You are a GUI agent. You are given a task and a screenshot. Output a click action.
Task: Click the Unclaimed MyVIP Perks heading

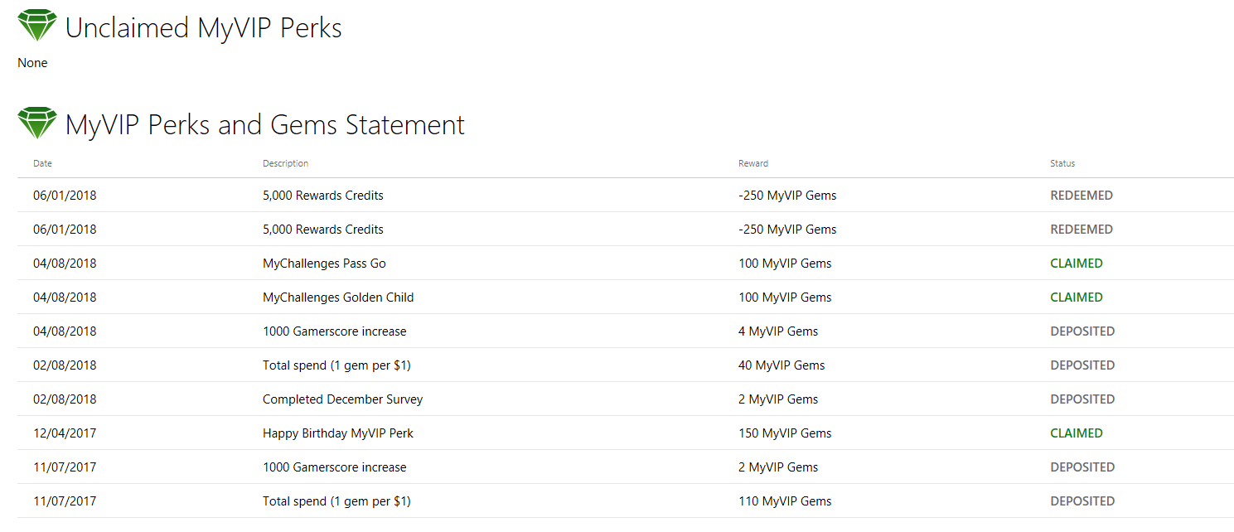tap(203, 28)
